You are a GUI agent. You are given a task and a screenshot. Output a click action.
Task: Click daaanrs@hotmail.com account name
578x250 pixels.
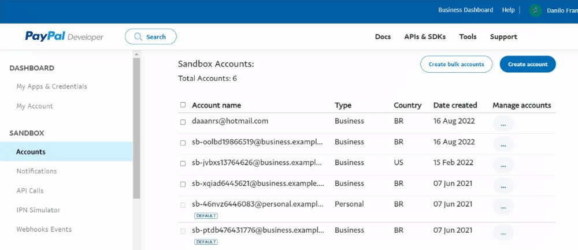click(x=230, y=121)
